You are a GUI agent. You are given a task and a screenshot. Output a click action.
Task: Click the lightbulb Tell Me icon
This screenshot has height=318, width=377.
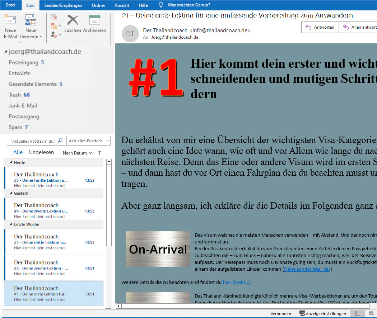161,5
